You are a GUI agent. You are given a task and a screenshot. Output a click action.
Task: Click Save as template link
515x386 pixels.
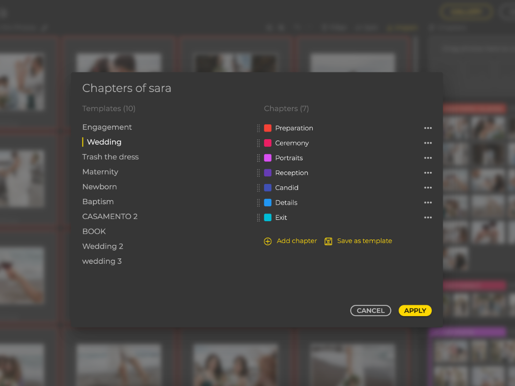[365, 241]
